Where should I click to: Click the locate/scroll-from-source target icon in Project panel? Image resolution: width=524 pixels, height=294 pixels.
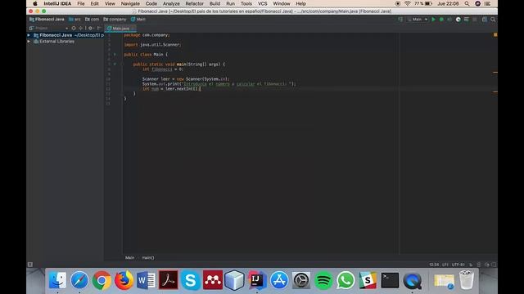click(74, 29)
